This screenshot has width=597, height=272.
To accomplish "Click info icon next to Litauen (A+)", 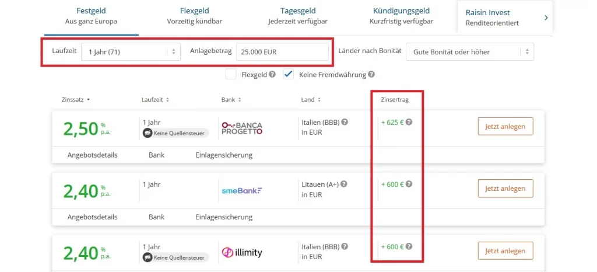I will point(344,184).
